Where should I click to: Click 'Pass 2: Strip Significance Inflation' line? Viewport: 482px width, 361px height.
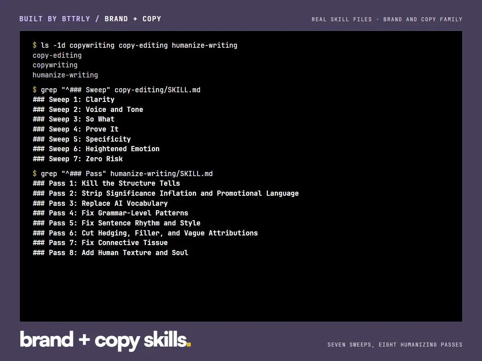coord(165,193)
